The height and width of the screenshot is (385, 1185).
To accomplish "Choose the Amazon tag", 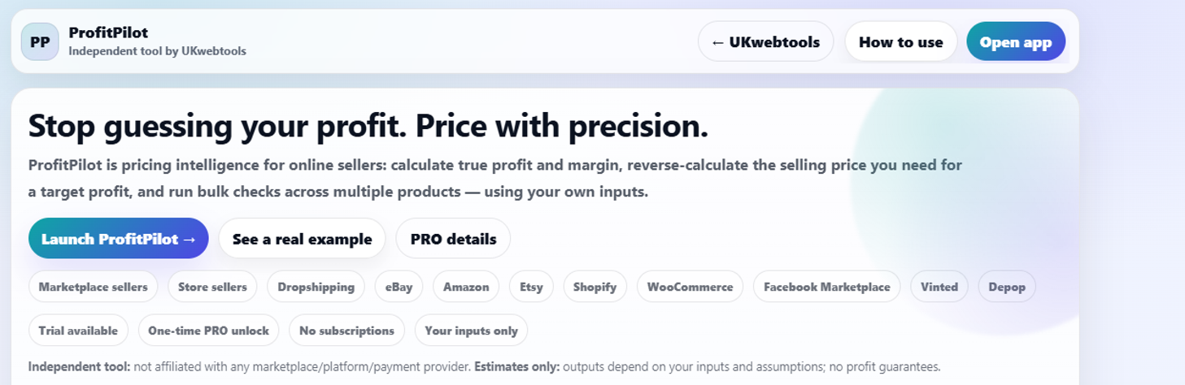I will [466, 287].
